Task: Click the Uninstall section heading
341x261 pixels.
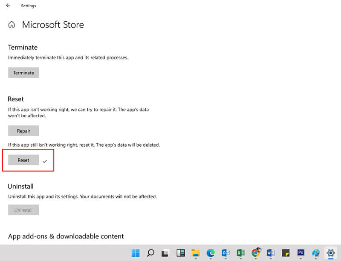Action: [20, 186]
